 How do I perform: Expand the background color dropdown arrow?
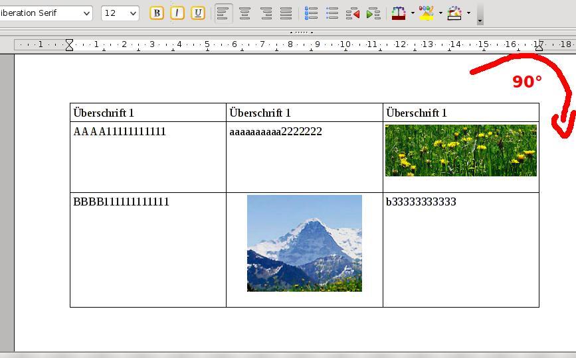pos(468,13)
